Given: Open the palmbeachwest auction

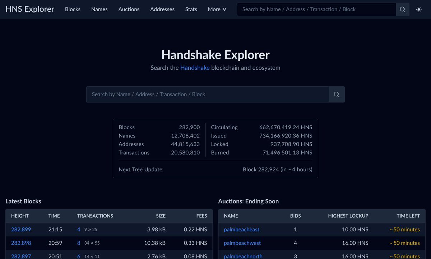Looking at the screenshot, I should (242, 243).
